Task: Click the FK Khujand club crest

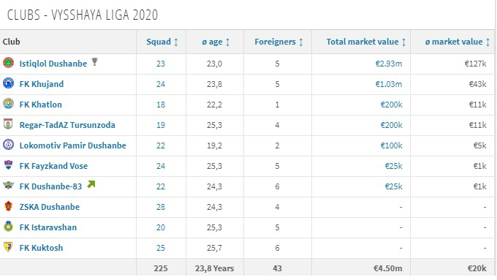Action: pos(8,83)
